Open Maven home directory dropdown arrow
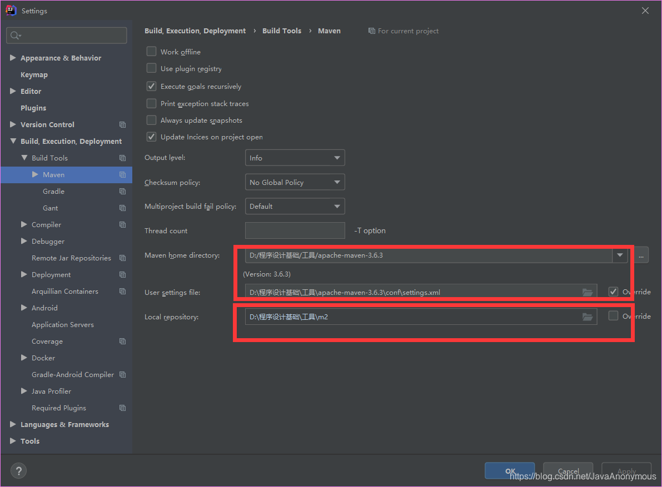Viewport: 662px width, 487px height. pos(620,255)
